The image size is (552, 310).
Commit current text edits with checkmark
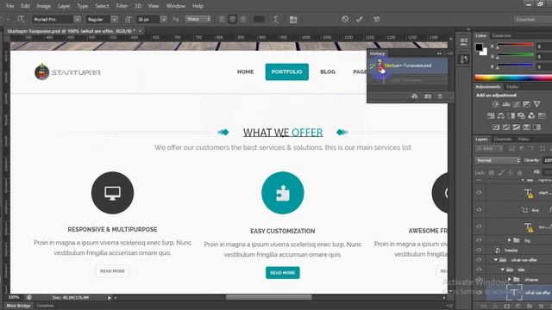pyautogui.click(x=359, y=19)
